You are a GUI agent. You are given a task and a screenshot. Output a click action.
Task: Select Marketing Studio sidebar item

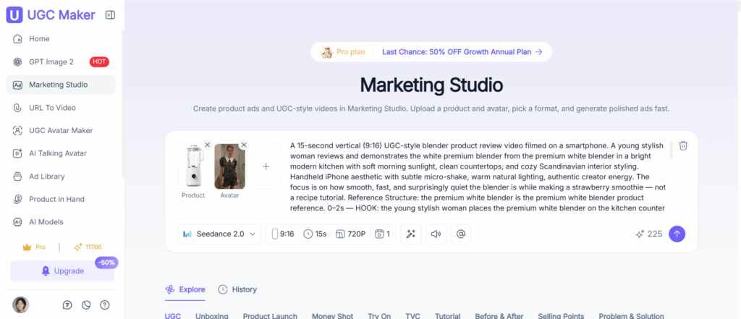pos(61,85)
